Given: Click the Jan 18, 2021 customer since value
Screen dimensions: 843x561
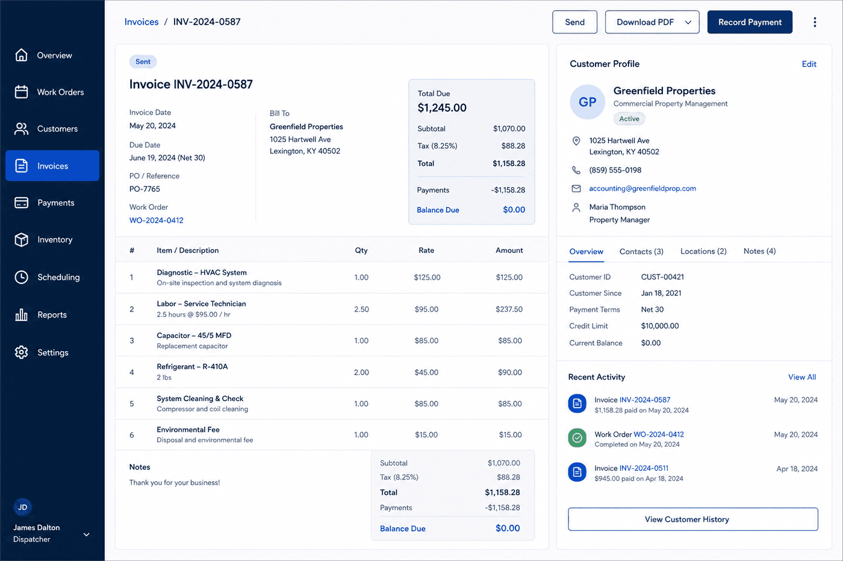Looking at the screenshot, I should point(661,293).
